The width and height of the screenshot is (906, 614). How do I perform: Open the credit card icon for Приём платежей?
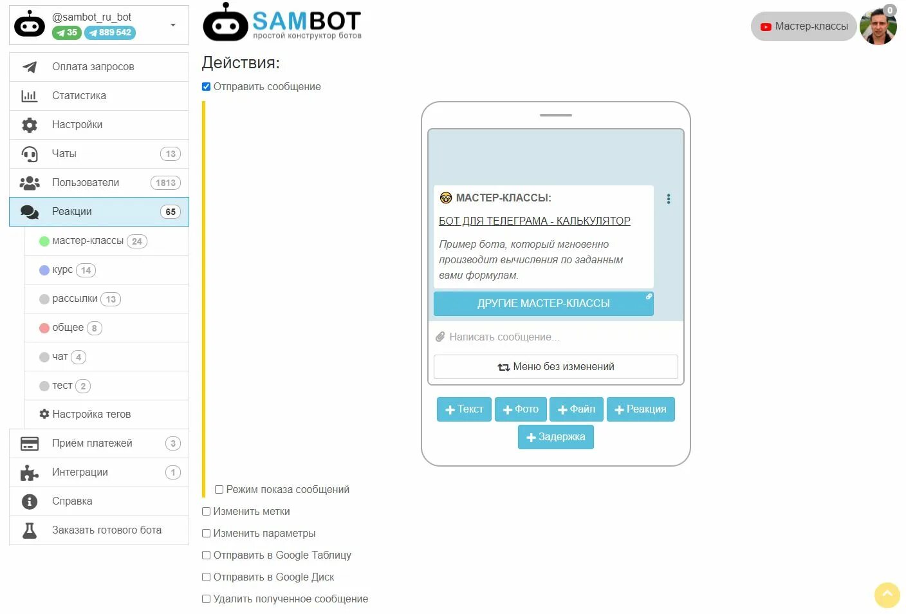(x=30, y=443)
